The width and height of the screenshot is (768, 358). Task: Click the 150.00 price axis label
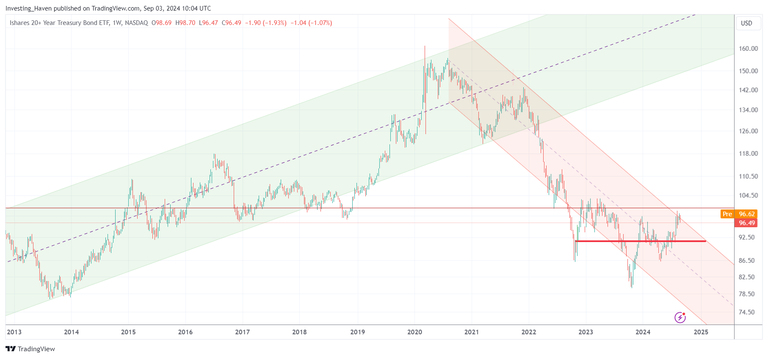pyautogui.click(x=748, y=71)
